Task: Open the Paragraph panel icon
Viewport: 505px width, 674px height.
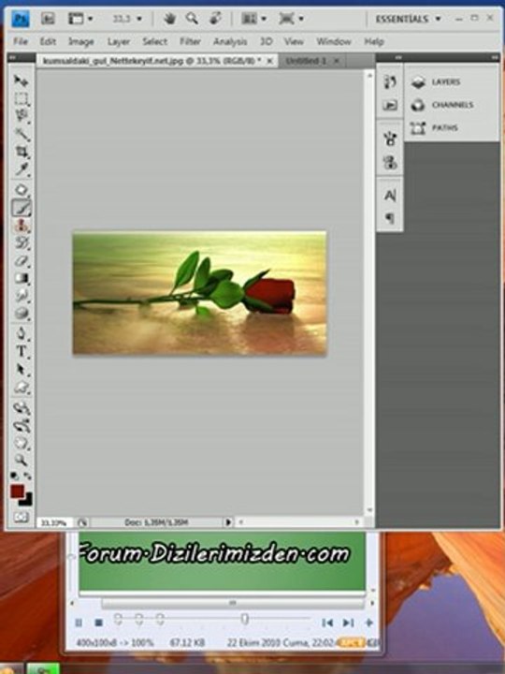Action: point(390,218)
